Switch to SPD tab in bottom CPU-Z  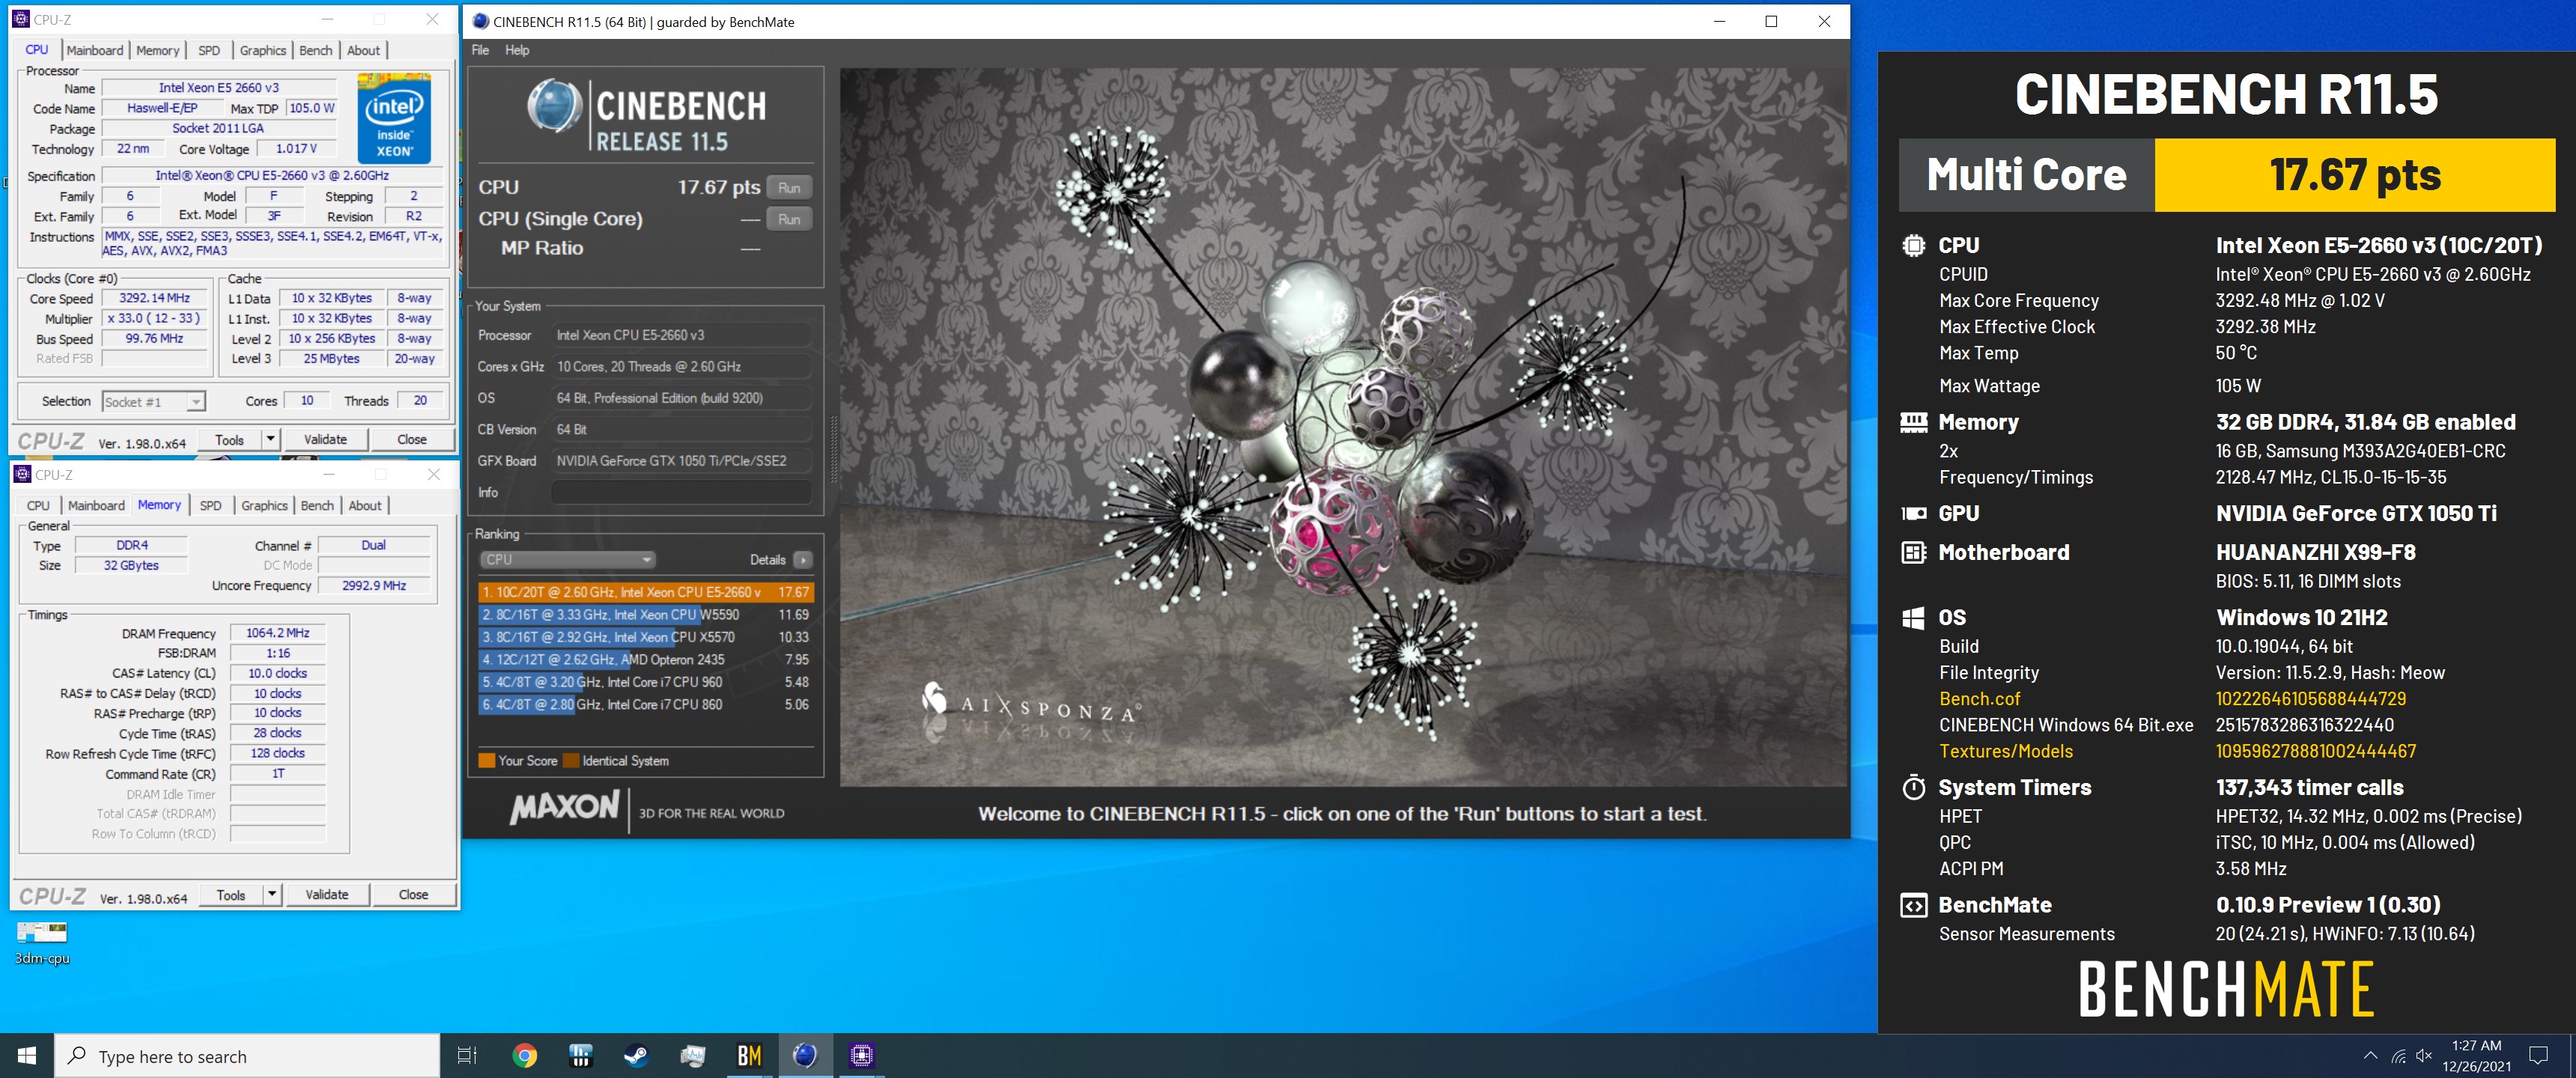click(x=210, y=506)
